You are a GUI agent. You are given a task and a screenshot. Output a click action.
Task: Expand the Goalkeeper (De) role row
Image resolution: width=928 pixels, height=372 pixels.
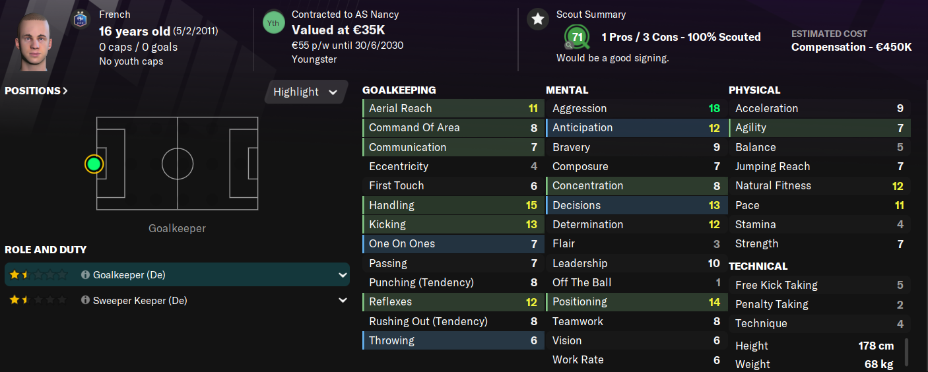[343, 275]
